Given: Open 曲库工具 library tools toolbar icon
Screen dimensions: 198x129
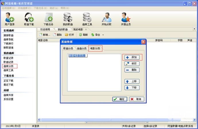Looking at the screenshot, I should [x=87, y=19].
